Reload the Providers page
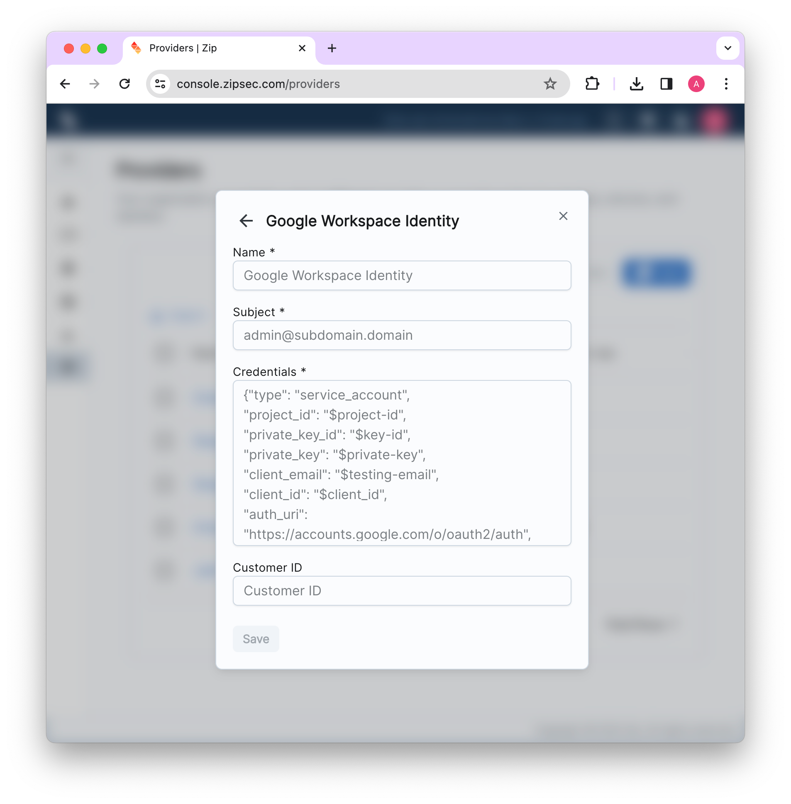This screenshot has width=791, height=804. 125,84
